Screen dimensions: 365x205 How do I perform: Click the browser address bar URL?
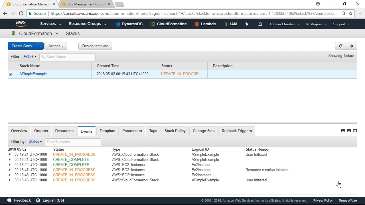[x=194, y=13]
